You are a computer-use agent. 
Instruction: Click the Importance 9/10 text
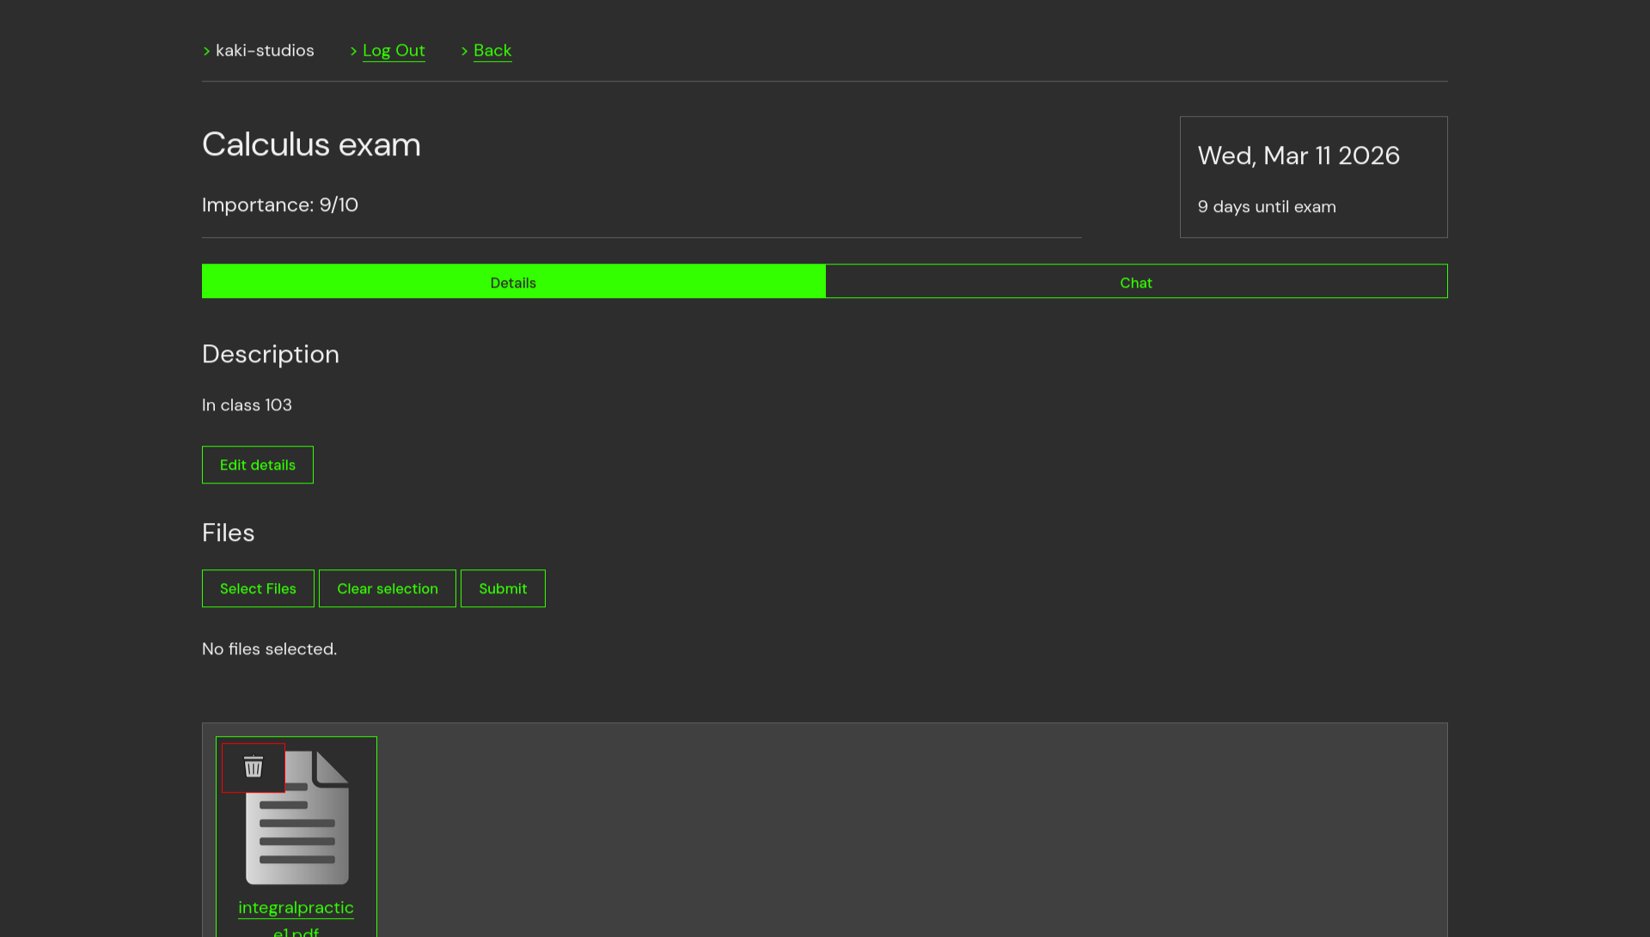tap(280, 204)
